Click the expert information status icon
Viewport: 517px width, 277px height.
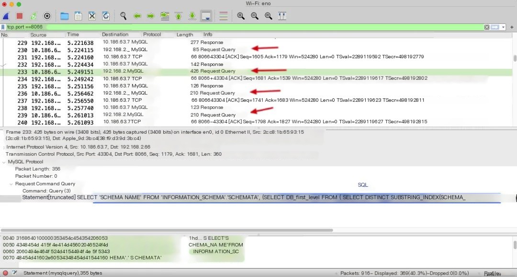pyautogui.click(x=5, y=273)
